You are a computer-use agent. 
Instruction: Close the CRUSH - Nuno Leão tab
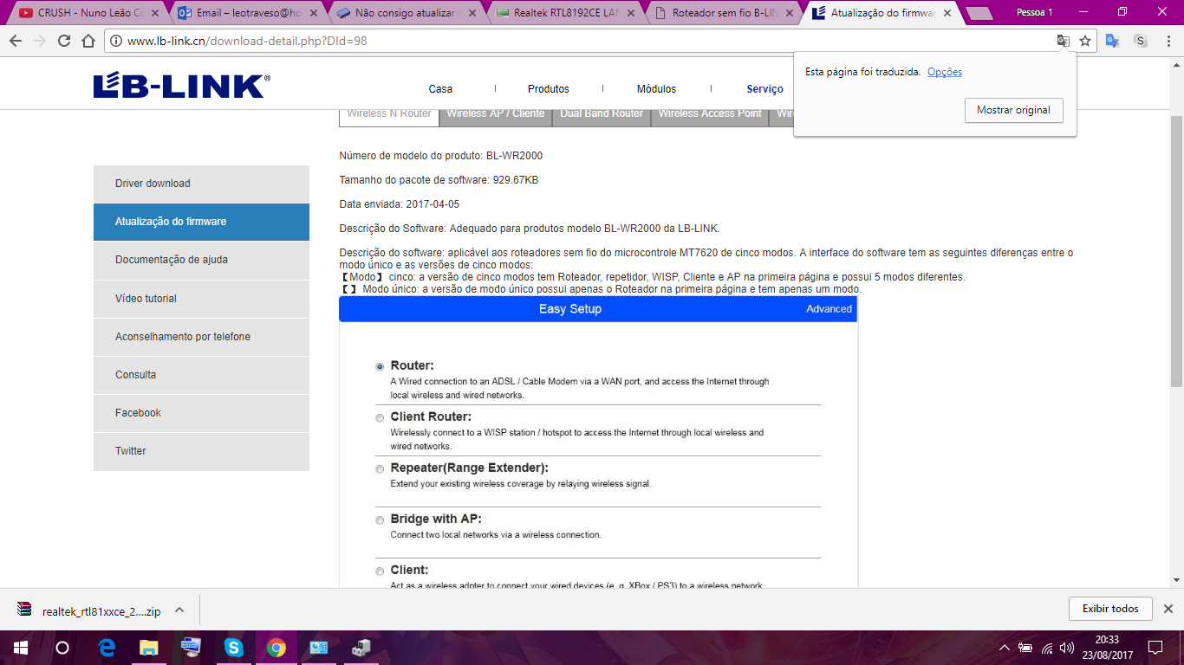click(x=155, y=13)
